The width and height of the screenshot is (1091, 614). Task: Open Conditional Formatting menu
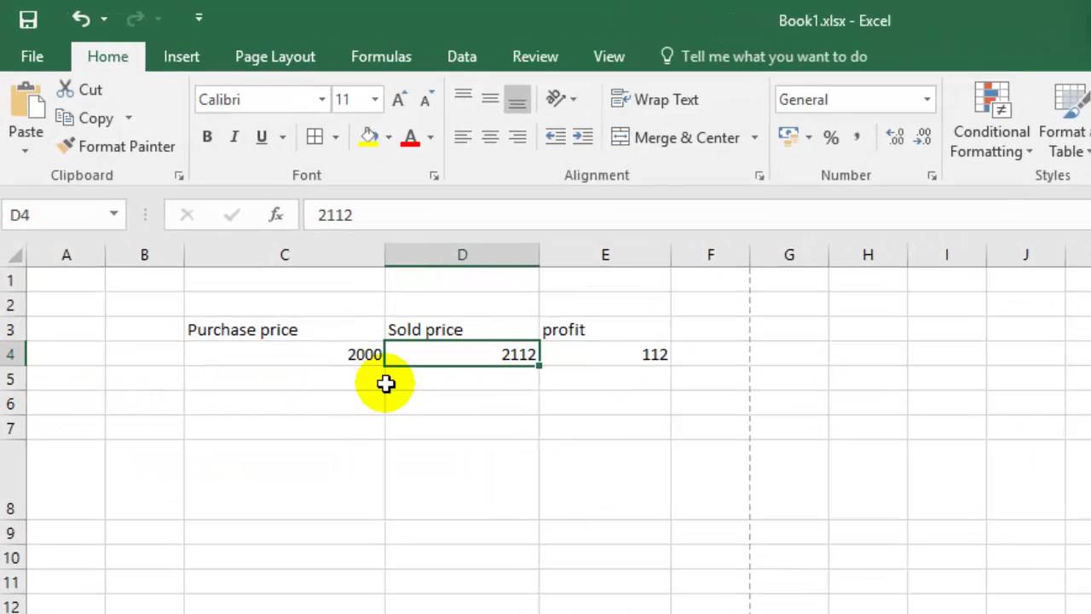991,120
